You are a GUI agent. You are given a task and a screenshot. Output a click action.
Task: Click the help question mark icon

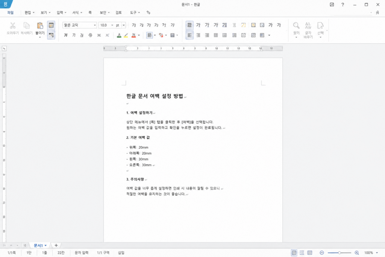pyautogui.click(x=343, y=5)
